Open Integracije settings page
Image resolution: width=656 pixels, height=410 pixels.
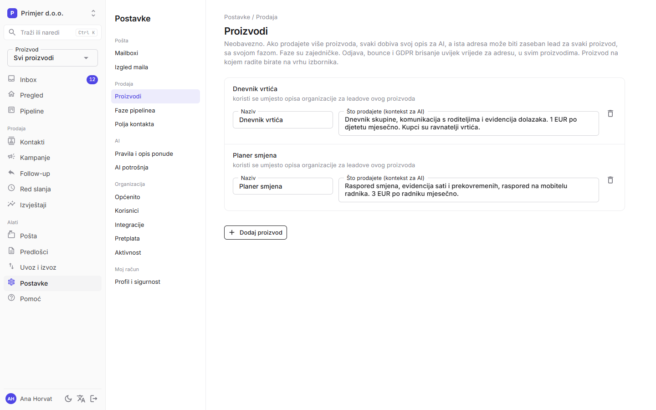click(155, 225)
